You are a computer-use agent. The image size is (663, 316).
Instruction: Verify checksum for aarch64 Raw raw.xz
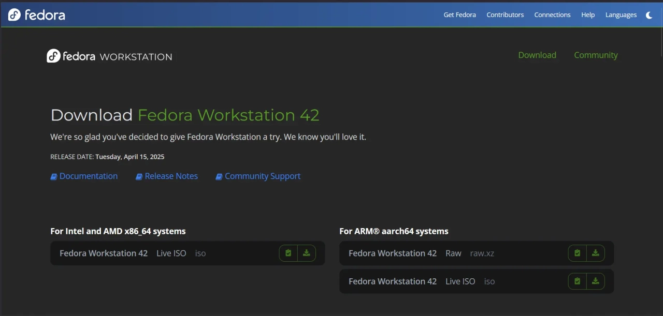tap(578, 253)
